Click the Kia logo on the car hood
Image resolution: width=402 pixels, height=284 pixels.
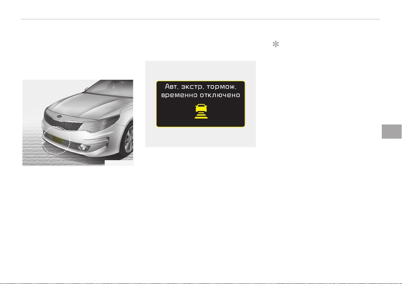(59, 116)
